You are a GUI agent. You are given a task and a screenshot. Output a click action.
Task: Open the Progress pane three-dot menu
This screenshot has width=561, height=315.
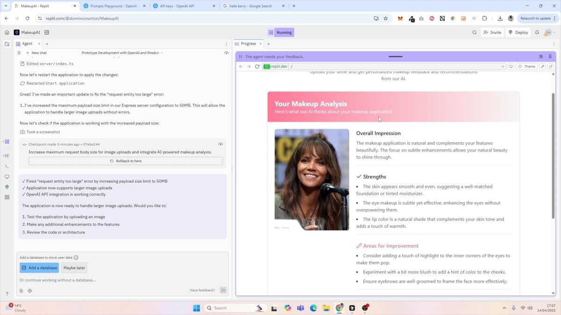tap(554, 44)
